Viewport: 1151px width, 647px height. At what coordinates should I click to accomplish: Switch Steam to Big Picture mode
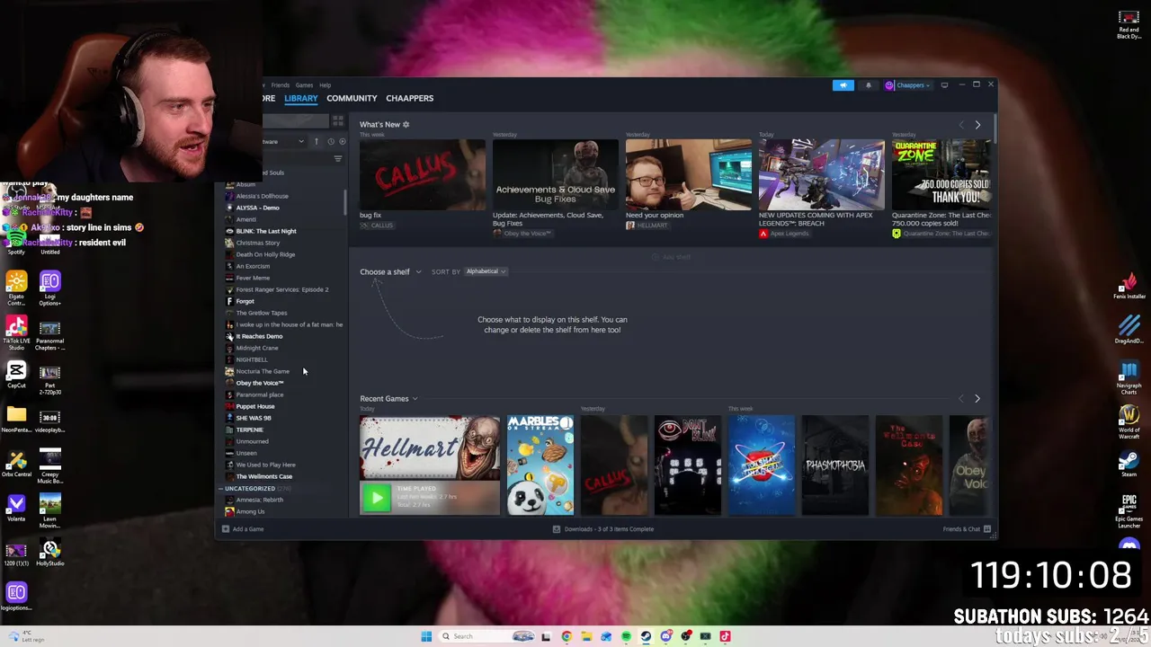pyautogui.click(x=944, y=85)
